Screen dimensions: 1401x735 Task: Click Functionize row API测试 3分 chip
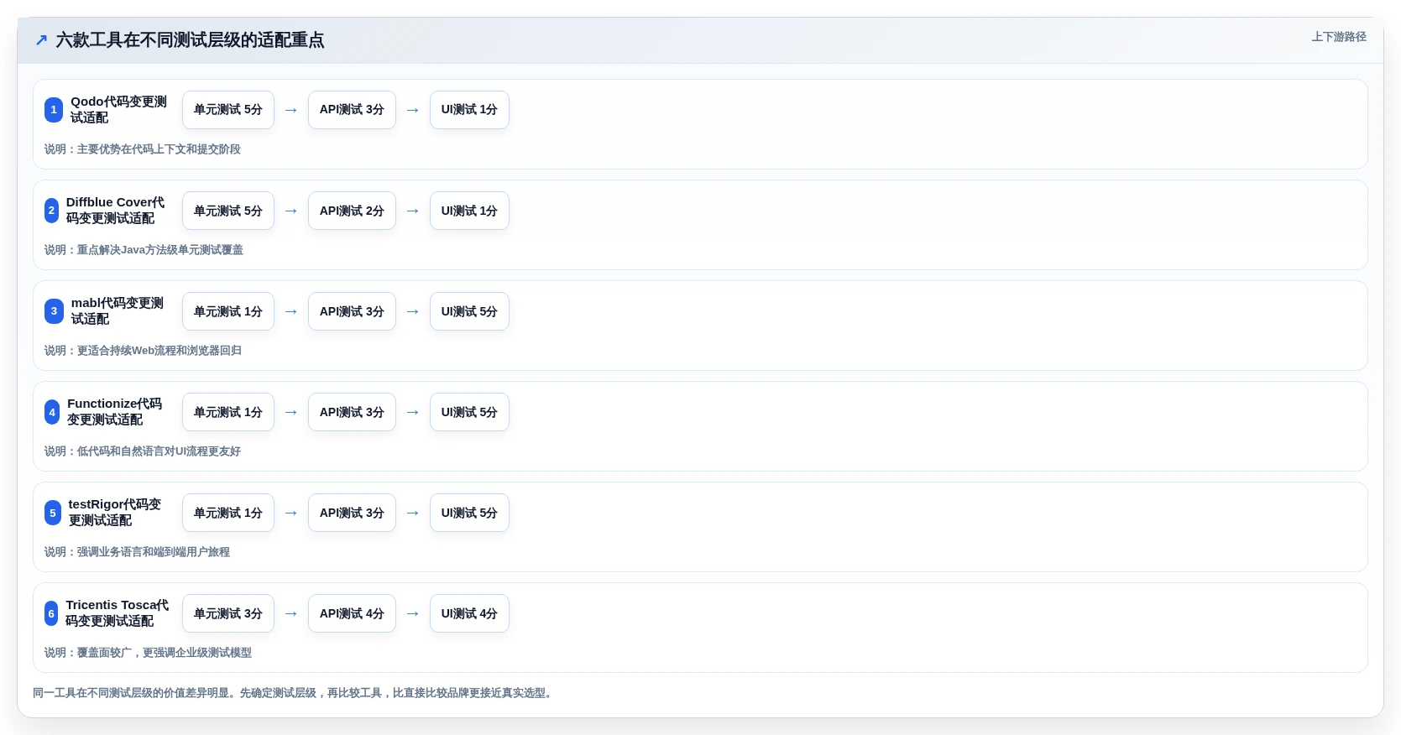click(x=352, y=412)
